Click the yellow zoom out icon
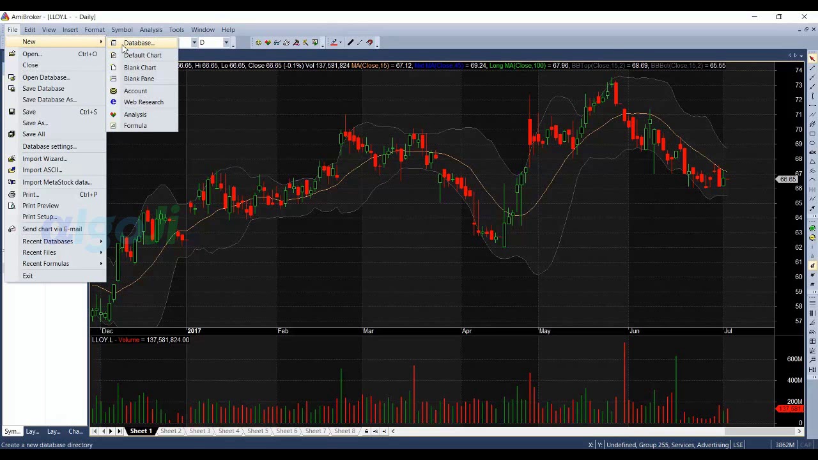 [812, 238]
